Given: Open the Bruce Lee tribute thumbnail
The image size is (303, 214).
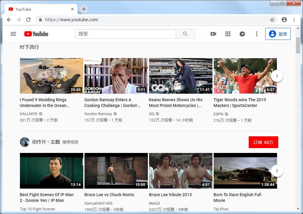Looking at the screenshot, I should pyautogui.click(x=181, y=171).
